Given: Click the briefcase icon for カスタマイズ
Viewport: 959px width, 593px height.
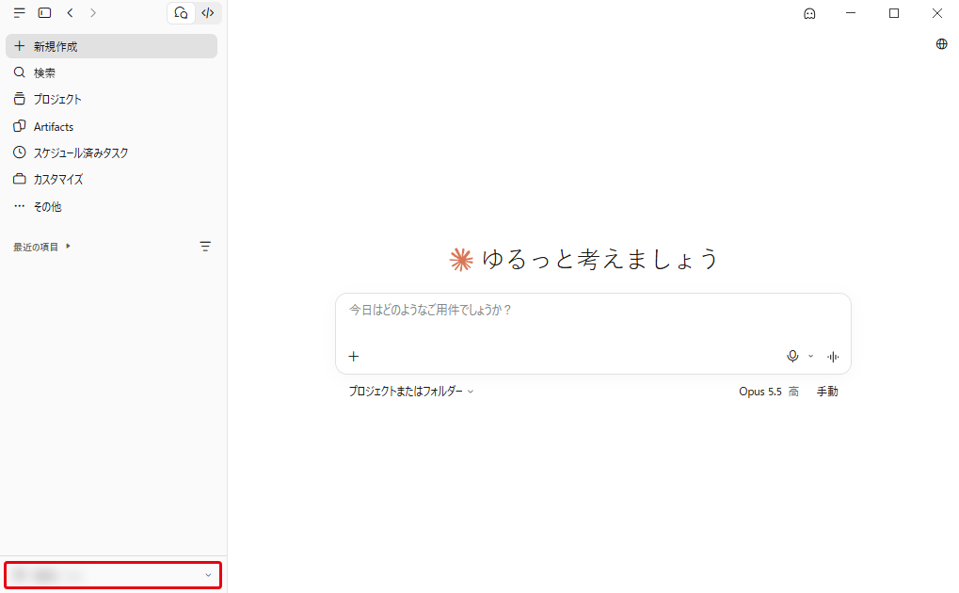Looking at the screenshot, I should tap(20, 179).
